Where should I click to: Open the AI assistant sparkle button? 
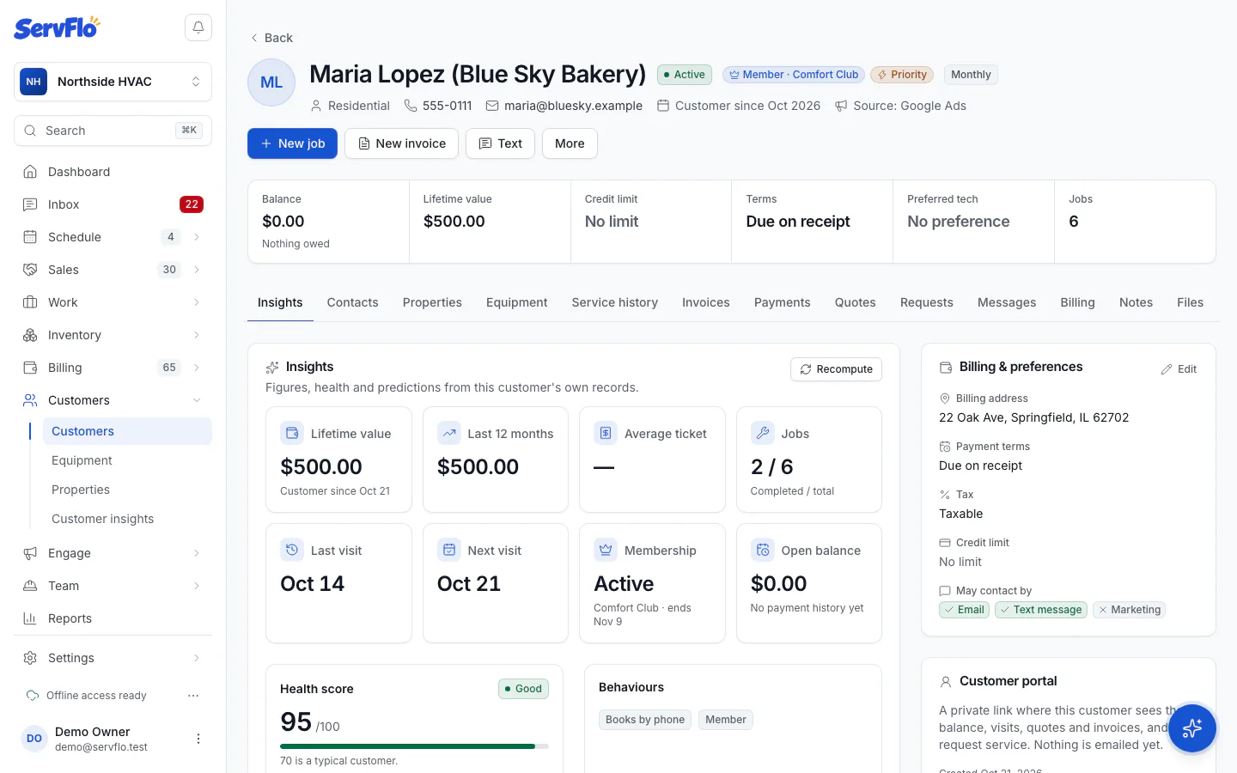click(x=1191, y=728)
